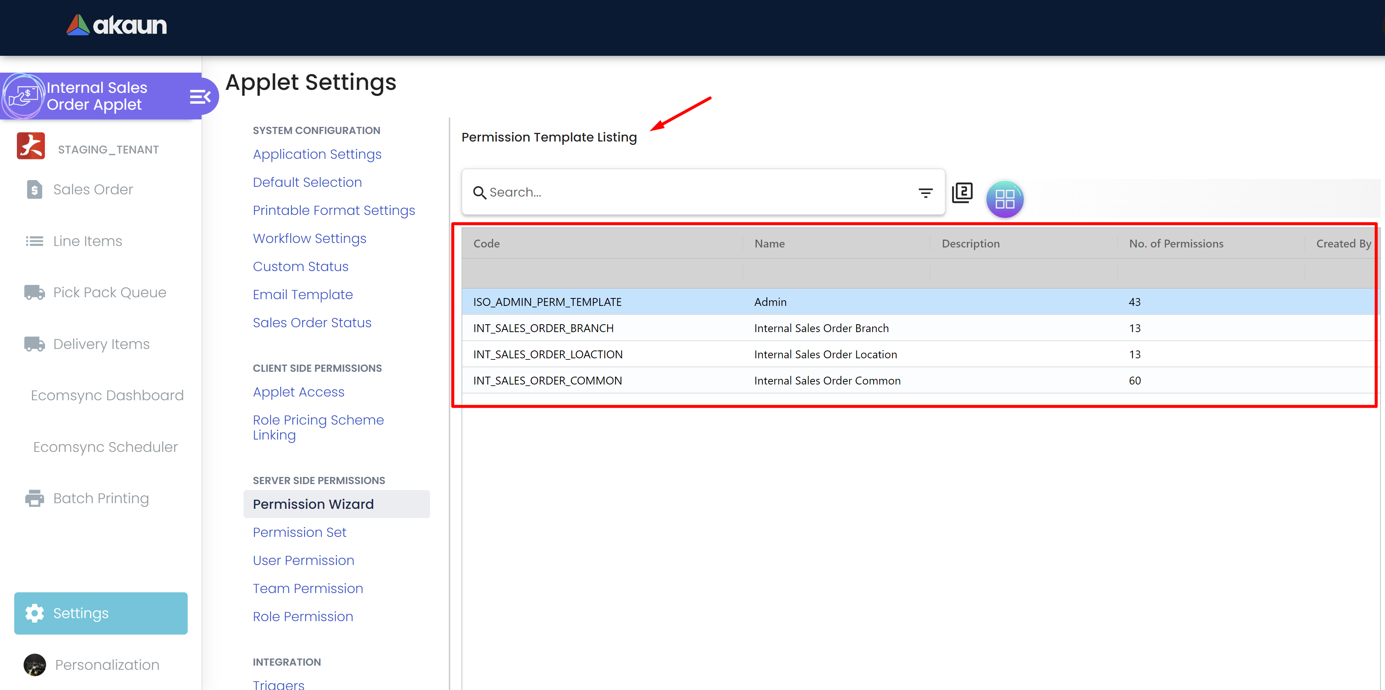
Task: Sort by No. of Permissions column
Action: tap(1175, 243)
